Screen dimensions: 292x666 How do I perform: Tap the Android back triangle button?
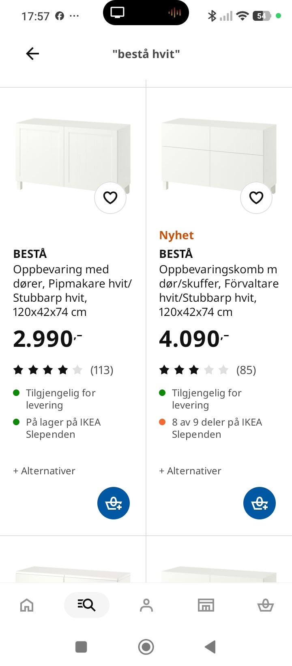210,647
